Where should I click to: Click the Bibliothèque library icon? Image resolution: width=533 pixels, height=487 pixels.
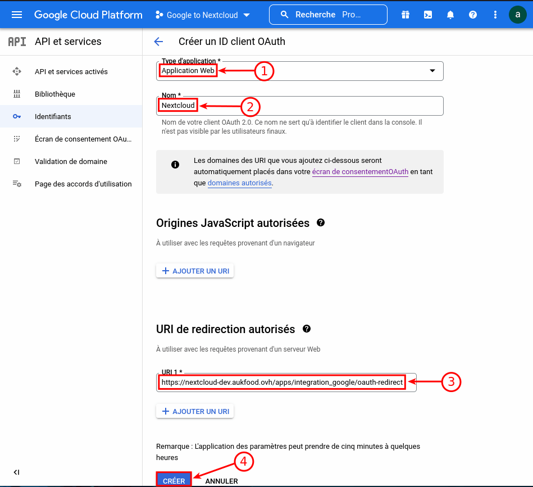click(x=17, y=94)
